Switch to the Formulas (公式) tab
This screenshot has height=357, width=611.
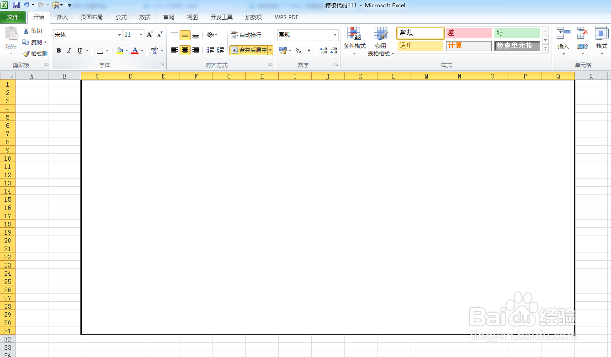pyautogui.click(x=121, y=17)
